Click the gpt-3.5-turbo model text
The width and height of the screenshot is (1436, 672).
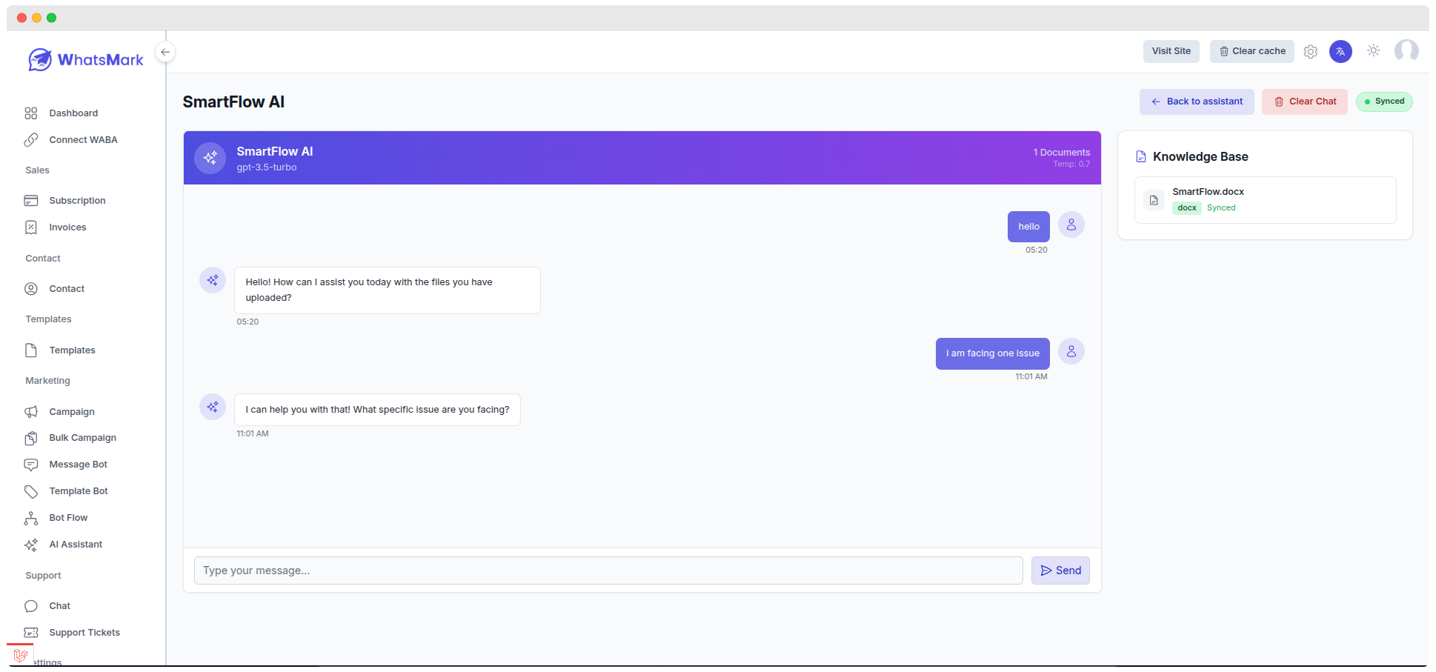coord(267,167)
